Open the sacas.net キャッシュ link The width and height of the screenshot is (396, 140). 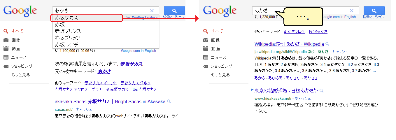[x=84, y=109]
